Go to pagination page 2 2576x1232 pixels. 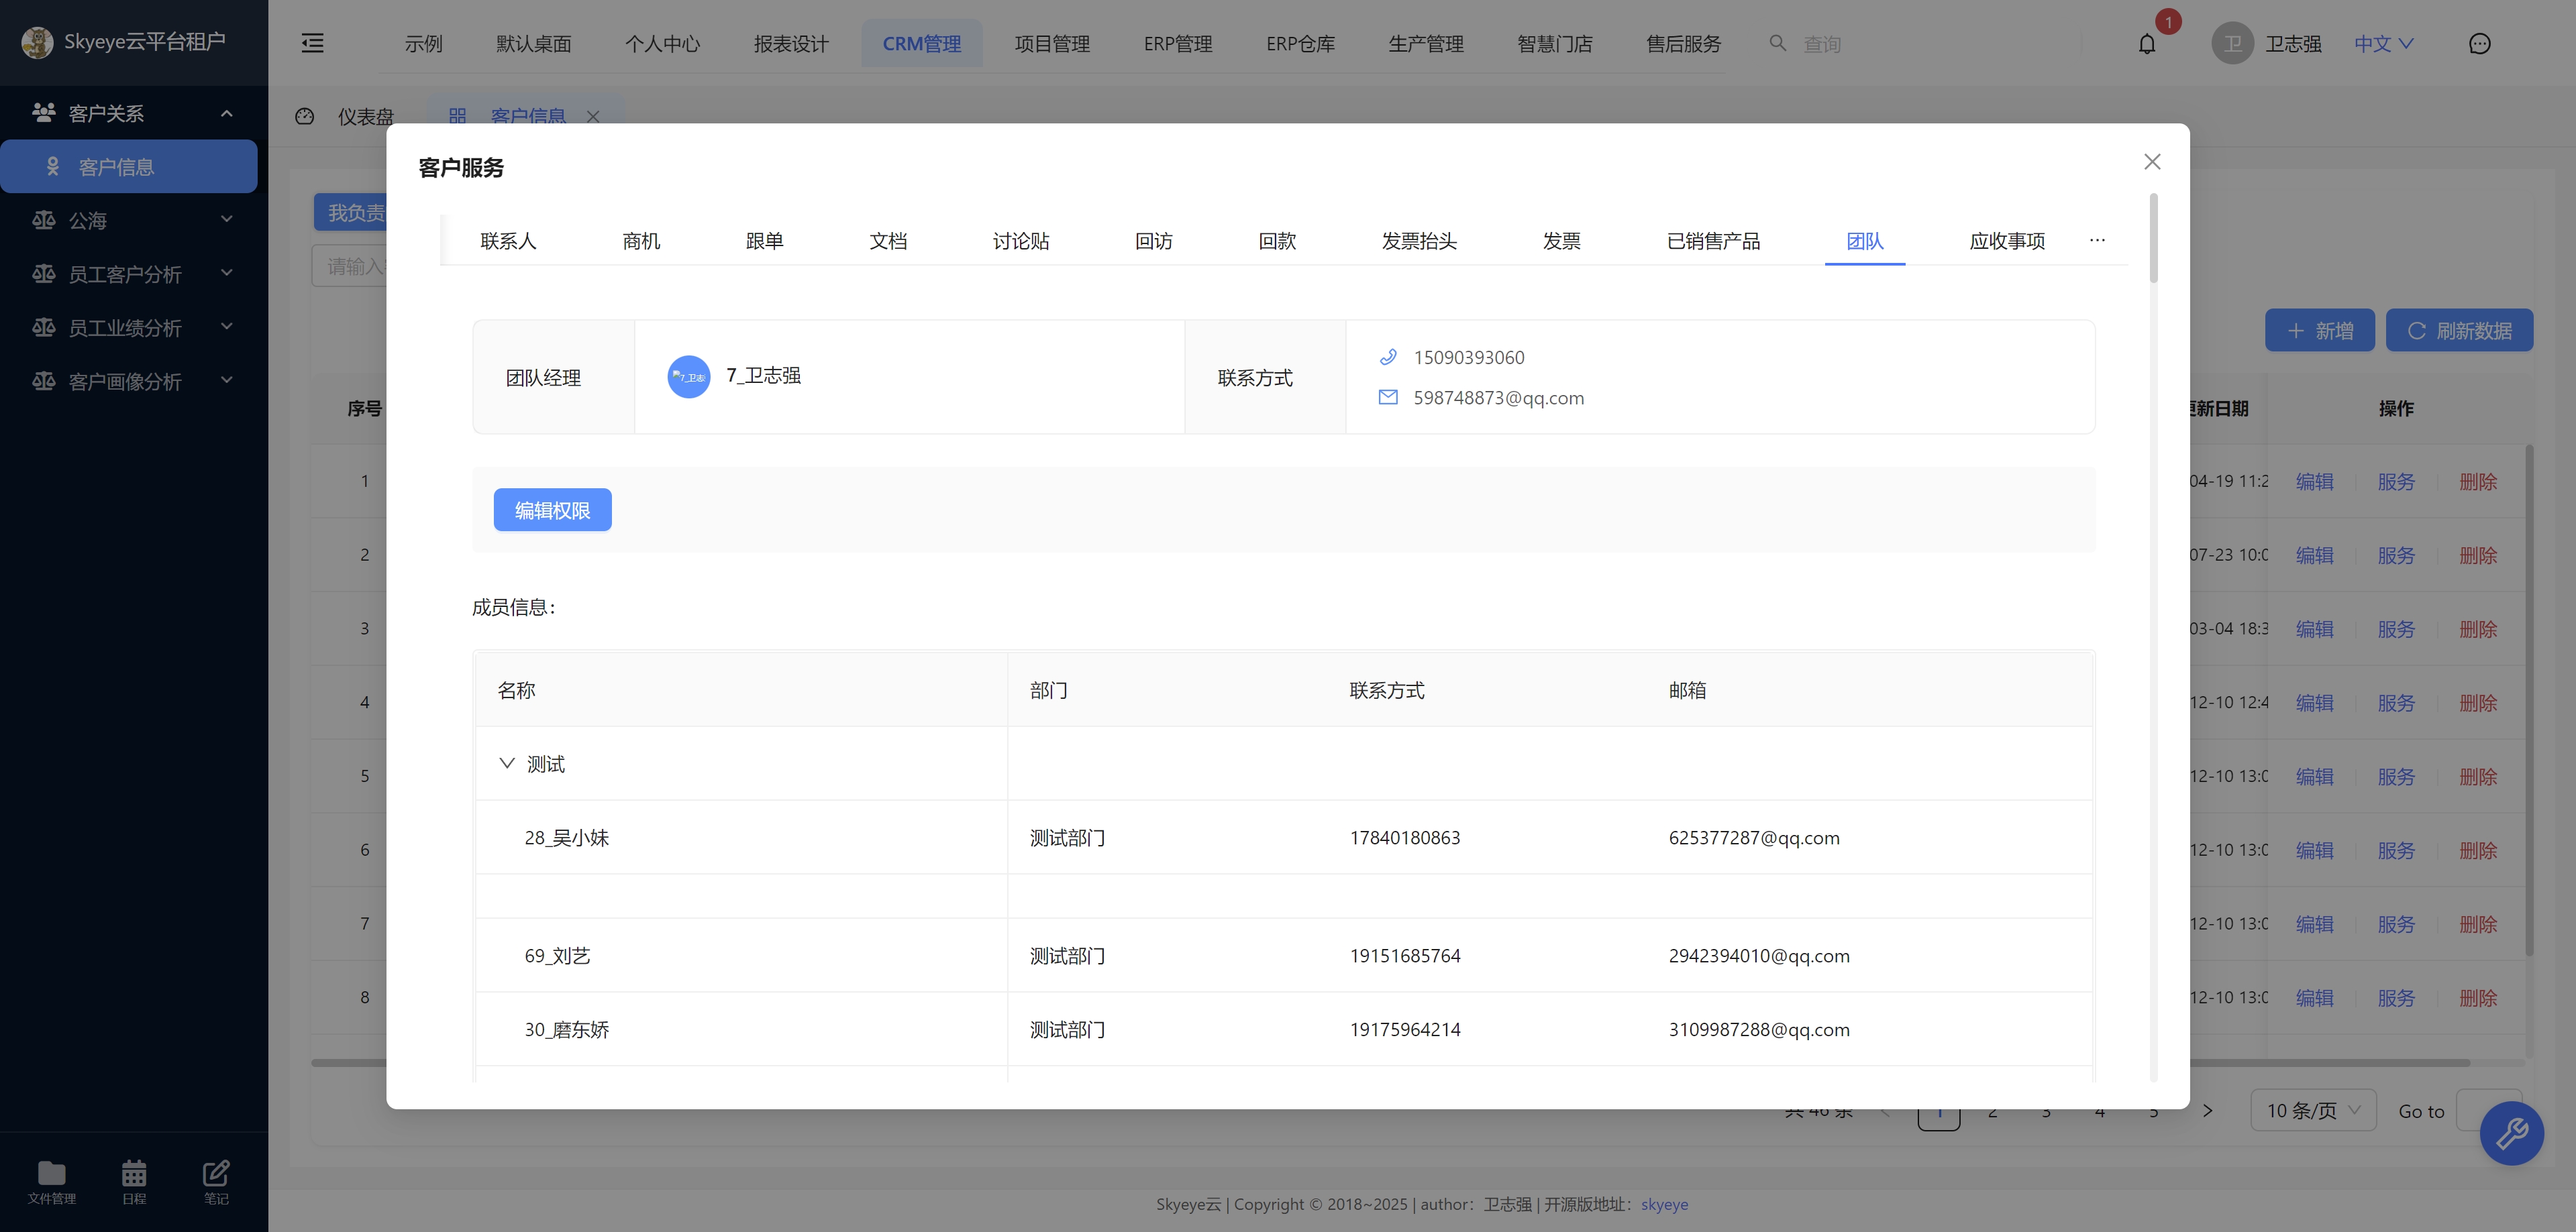tap(1992, 1110)
